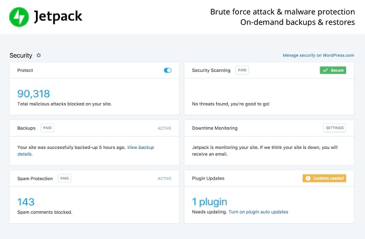Click the 1 plugin count

point(210,202)
